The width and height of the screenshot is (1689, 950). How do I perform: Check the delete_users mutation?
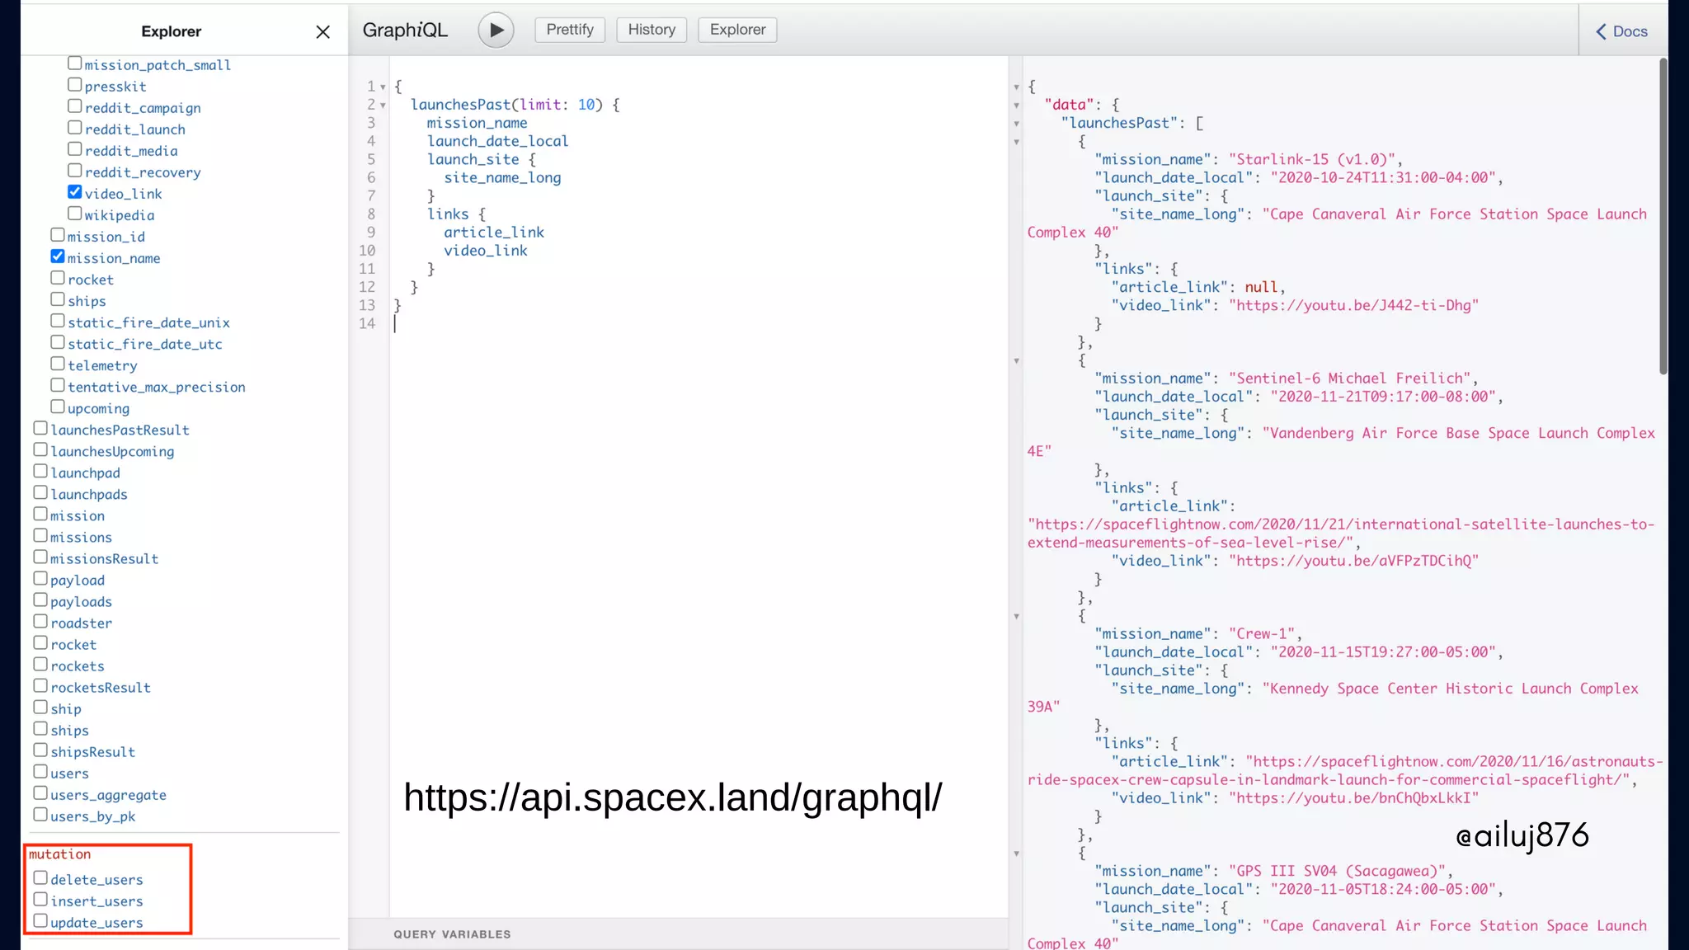(40, 878)
